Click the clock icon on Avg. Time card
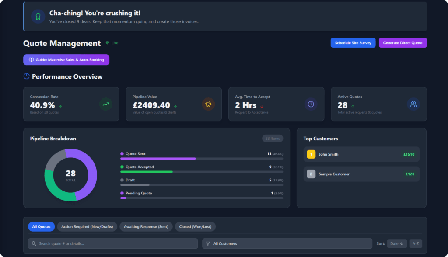Screen dimensions: 448x257 [311, 104]
